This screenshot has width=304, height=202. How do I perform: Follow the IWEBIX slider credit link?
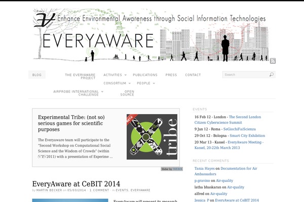click(x=177, y=169)
